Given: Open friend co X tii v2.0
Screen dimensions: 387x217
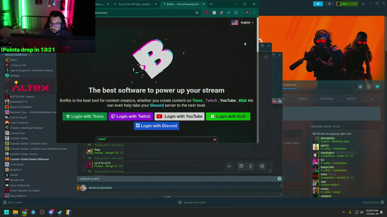Looking at the screenshot, I should click(105, 165).
